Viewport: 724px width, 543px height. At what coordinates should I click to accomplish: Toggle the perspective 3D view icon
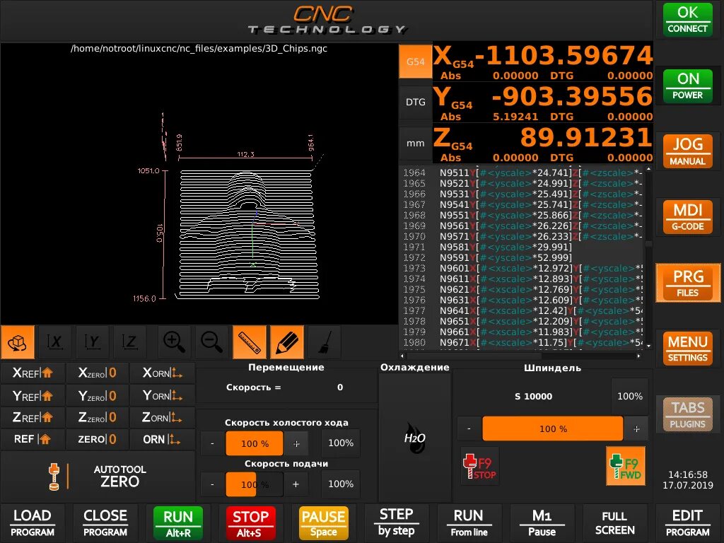pyautogui.click(x=18, y=342)
